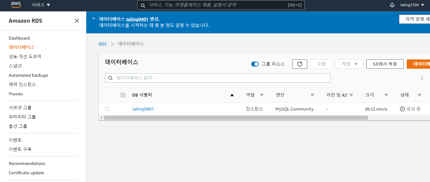Sort by 상태 column arrow
Screen dimensions: 430x182
(x=419, y=95)
